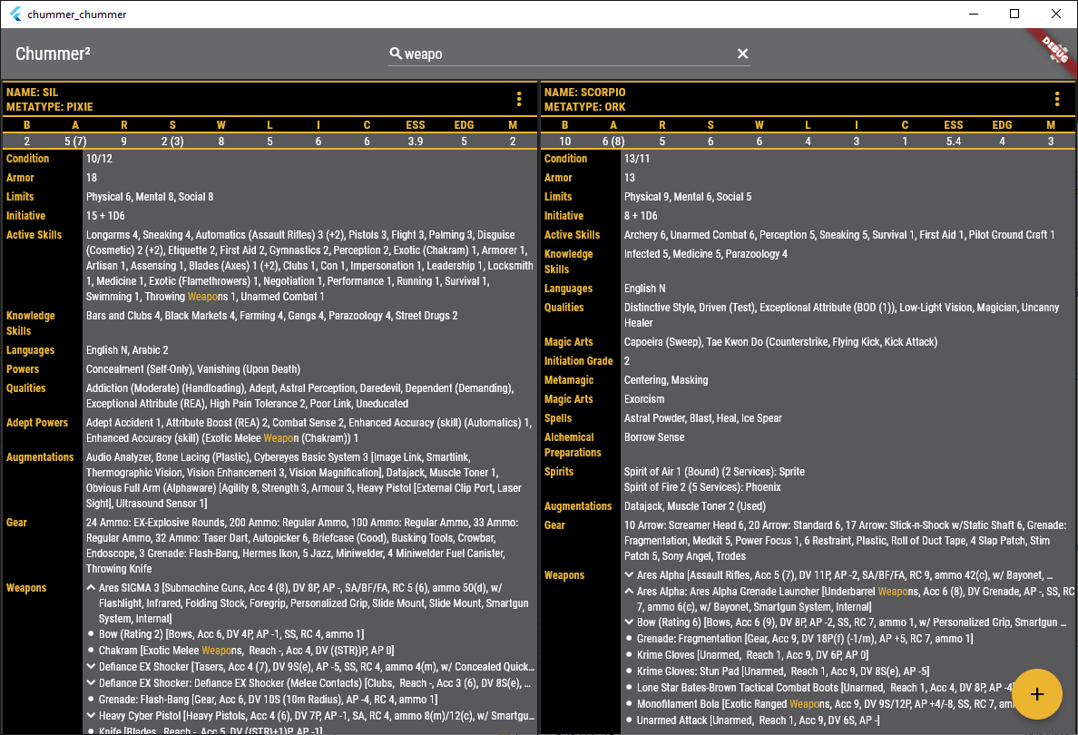Select Monofilament Bola weapon row
Image resolution: width=1078 pixels, height=735 pixels.
tap(825, 704)
